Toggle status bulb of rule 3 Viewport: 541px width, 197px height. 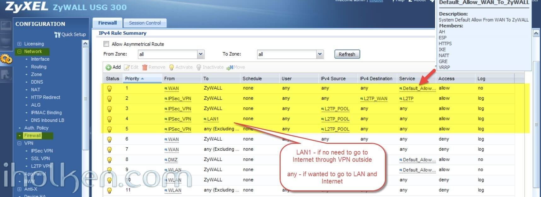(x=109, y=109)
